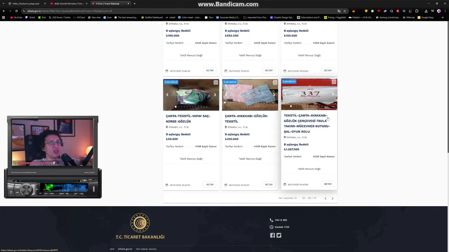Open the 'Her sayfada: 12' page size selector
This screenshot has width=449, height=252.
[288, 198]
